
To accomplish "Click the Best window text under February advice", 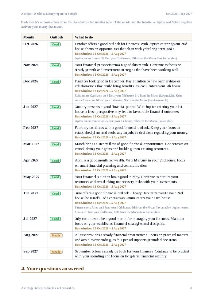I will click(100, 137).
